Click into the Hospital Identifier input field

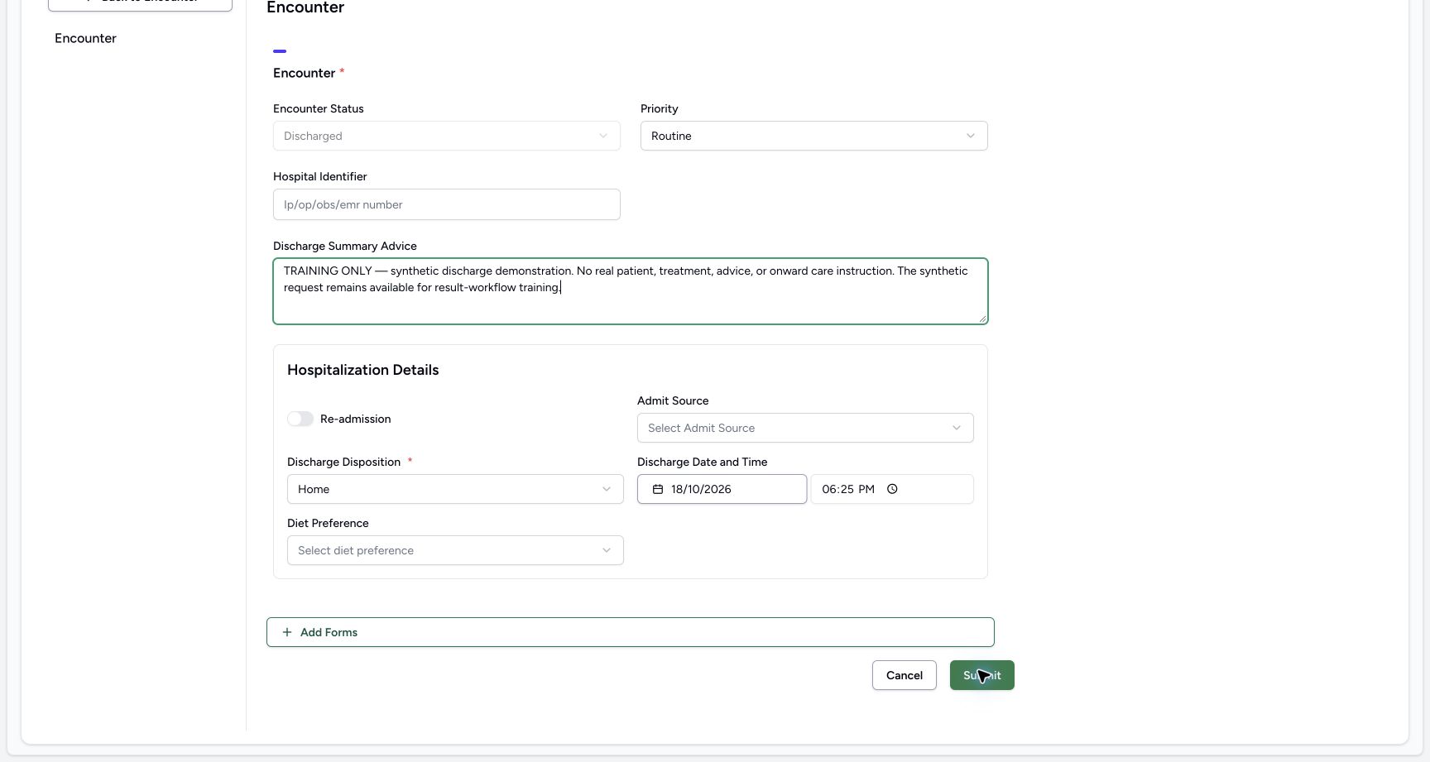pos(447,204)
